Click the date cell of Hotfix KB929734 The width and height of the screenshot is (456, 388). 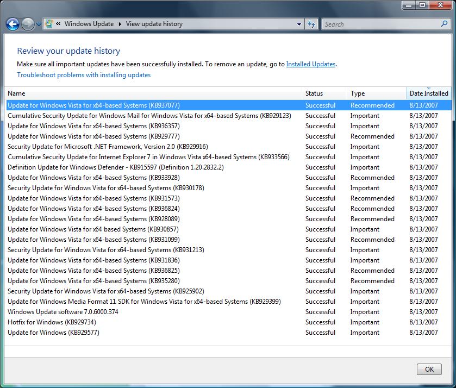pyautogui.click(x=423, y=322)
